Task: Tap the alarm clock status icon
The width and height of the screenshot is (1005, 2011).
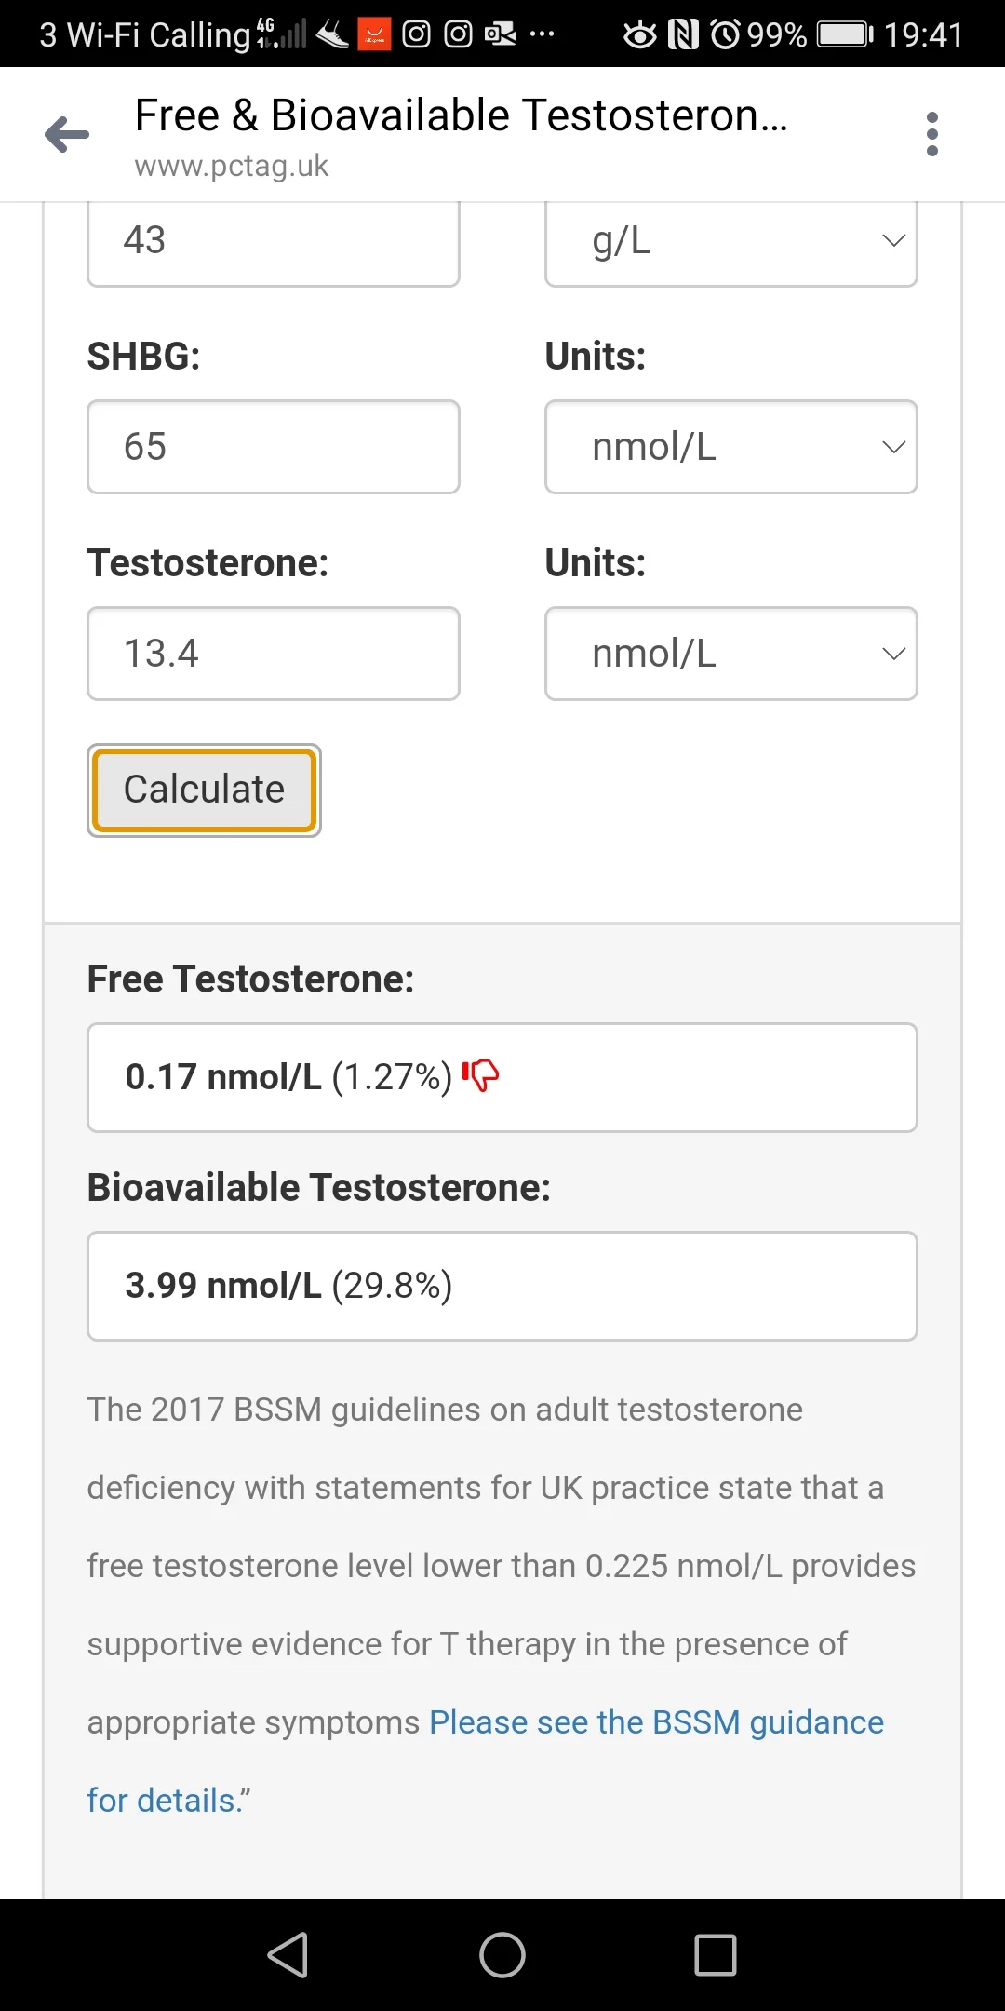Action: coord(725,34)
